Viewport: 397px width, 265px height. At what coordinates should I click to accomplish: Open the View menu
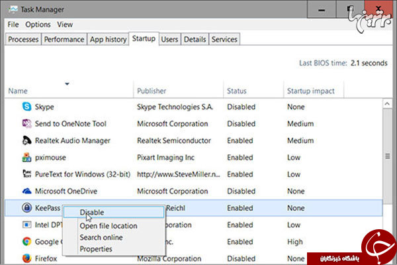point(65,25)
